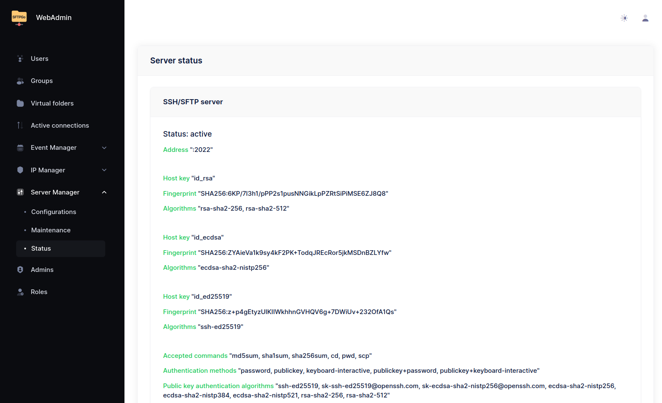Click the Roles icon in sidebar
662x403 pixels.
[20, 292]
